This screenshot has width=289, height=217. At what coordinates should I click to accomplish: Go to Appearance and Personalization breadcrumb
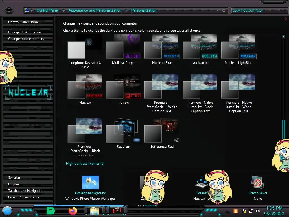coord(95,10)
